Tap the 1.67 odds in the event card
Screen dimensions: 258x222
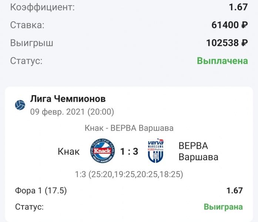tap(234, 191)
